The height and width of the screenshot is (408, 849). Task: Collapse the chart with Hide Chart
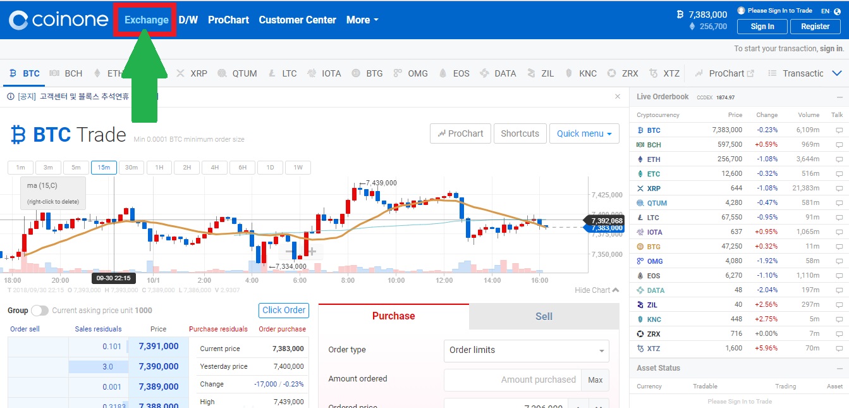click(597, 290)
